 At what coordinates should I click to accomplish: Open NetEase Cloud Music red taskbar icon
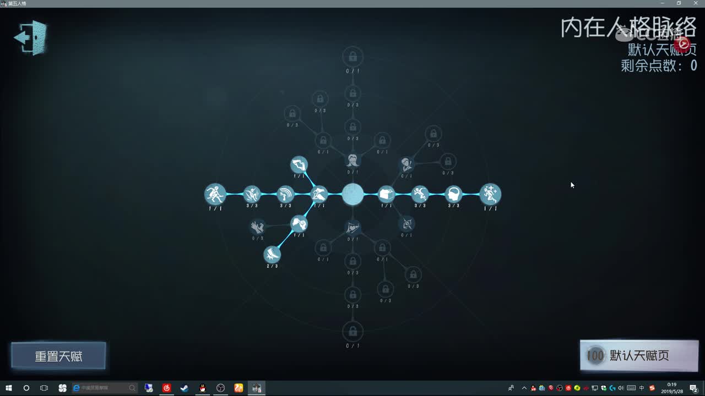(x=167, y=388)
